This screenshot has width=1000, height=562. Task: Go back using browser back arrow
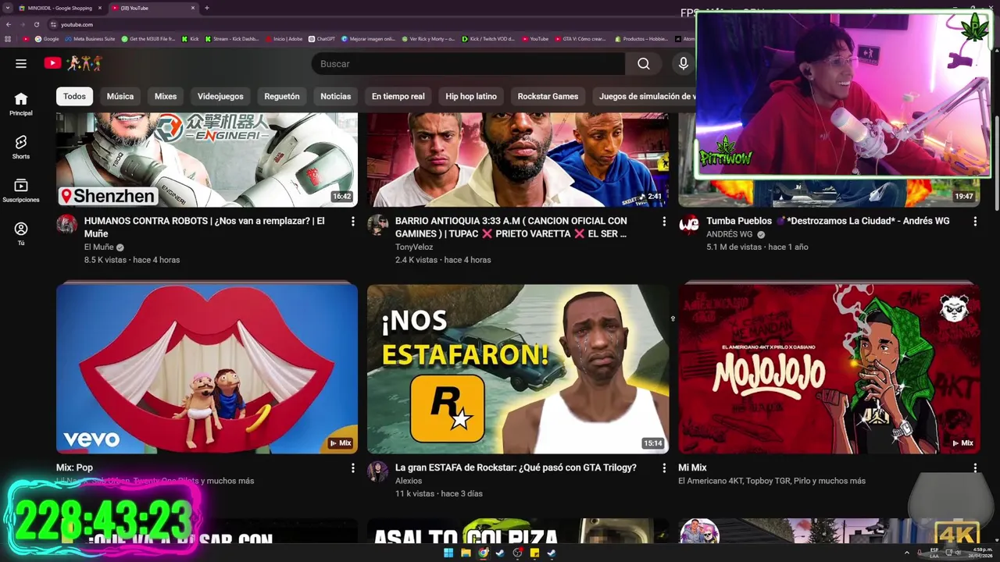point(9,24)
